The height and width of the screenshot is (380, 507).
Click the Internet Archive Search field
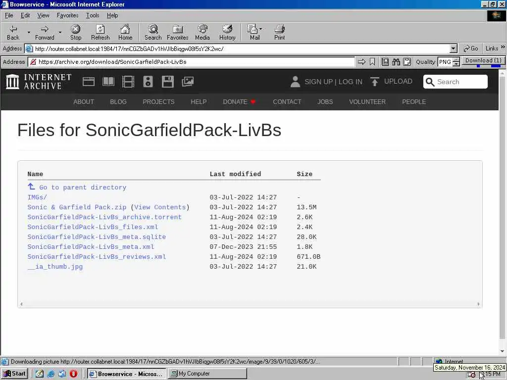pos(456,82)
